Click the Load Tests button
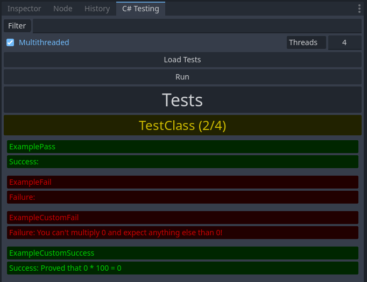The width and height of the screenshot is (367, 282). pyautogui.click(x=182, y=60)
